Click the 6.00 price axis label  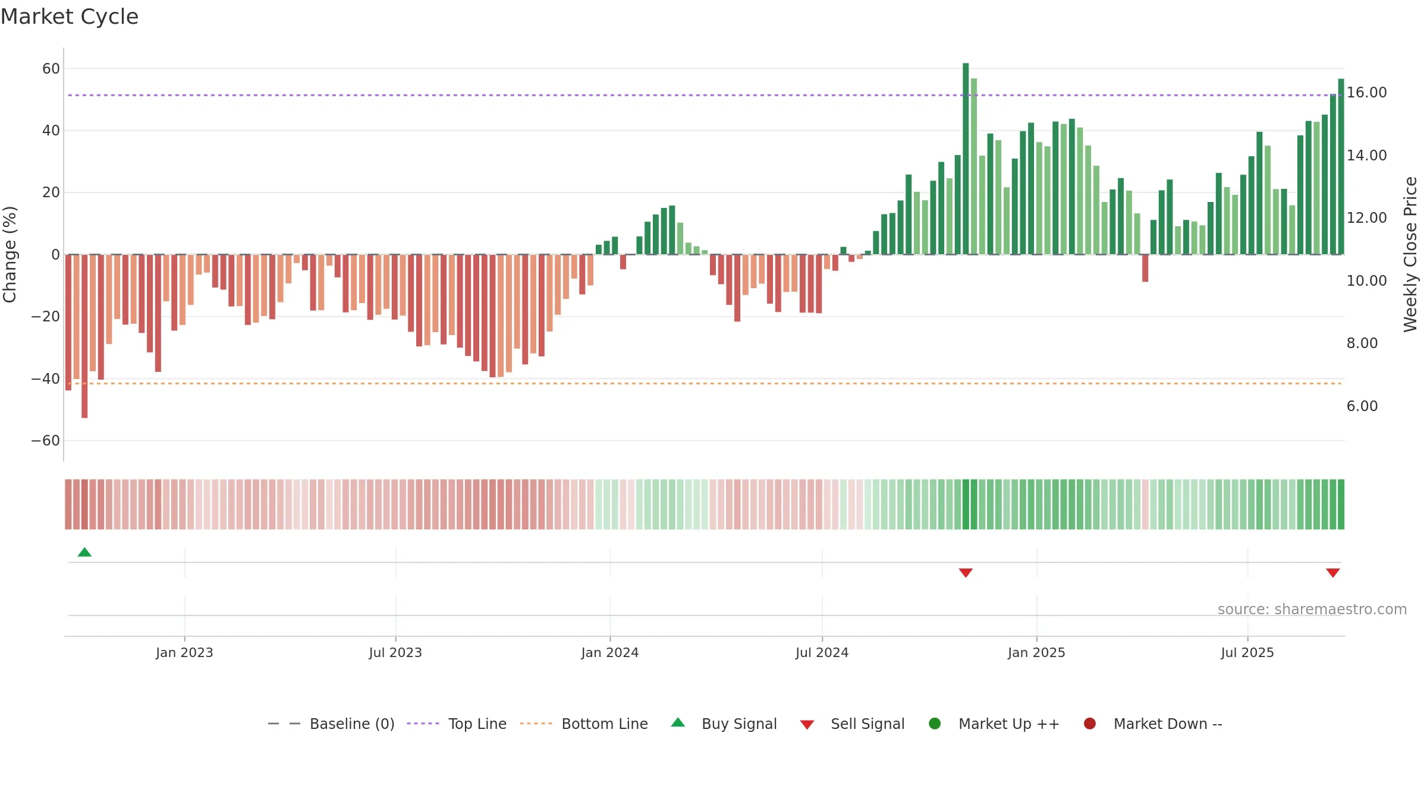click(1362, 406)
